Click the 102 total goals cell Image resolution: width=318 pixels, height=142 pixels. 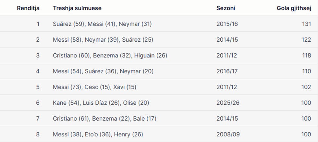coord(306,87)
